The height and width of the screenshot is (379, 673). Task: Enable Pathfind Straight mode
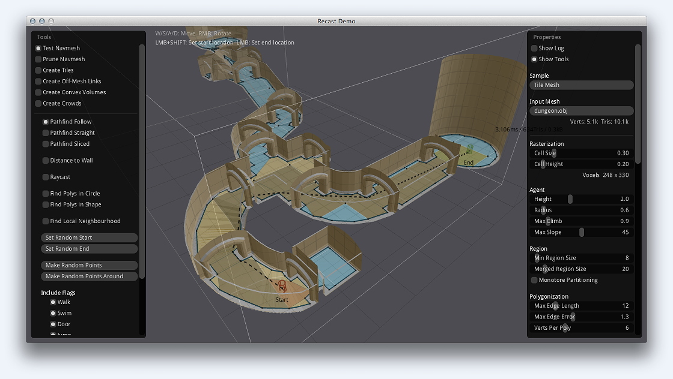coord(46,133)
